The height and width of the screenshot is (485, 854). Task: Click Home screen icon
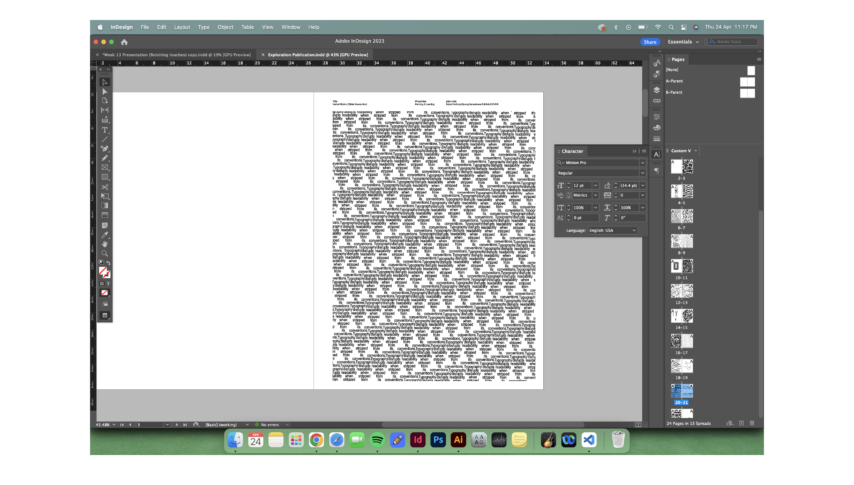pos(124,42)
